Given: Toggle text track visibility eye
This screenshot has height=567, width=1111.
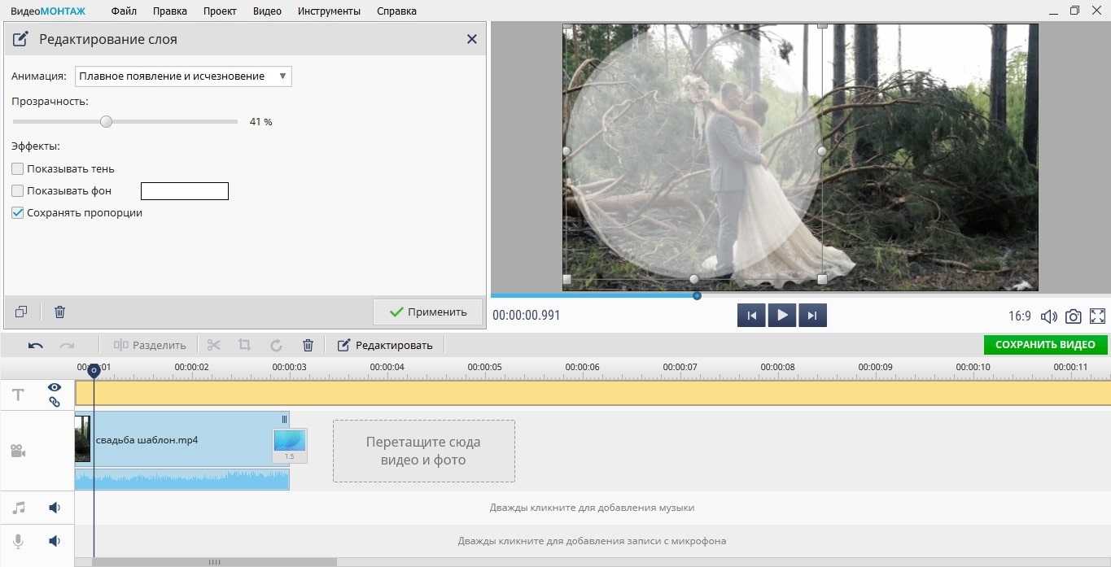Looking at the screenshot, I should [x=55, y=387].
